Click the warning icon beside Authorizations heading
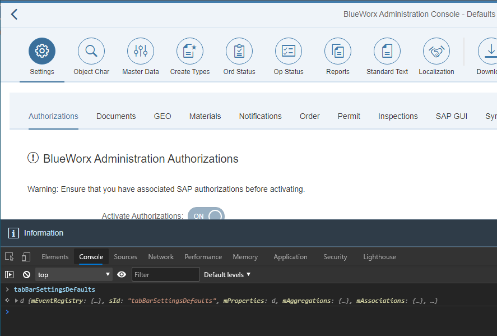The image size is (497, 336). pyautogui.click(x=33, y=158)
